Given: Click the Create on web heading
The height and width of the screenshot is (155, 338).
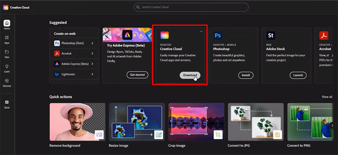Looking at the screenshot, I should pos(65,34).
